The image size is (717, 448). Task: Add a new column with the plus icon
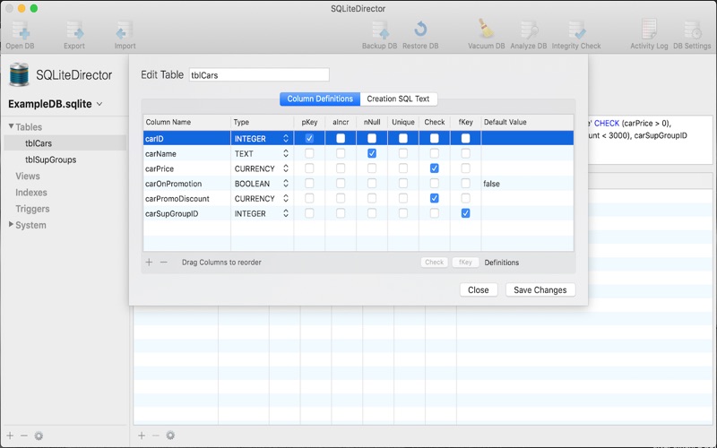[x=149, y=262]
